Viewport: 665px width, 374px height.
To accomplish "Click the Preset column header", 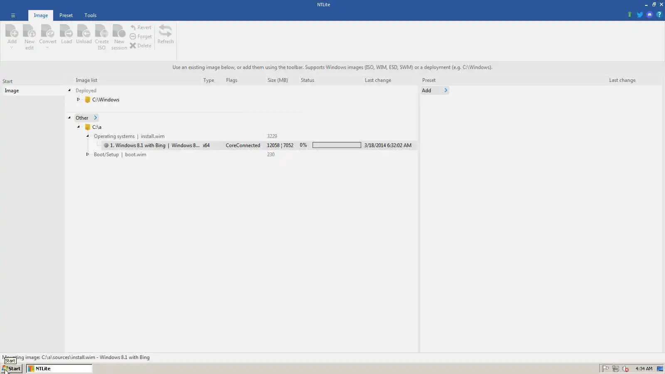I will point(429,80).
